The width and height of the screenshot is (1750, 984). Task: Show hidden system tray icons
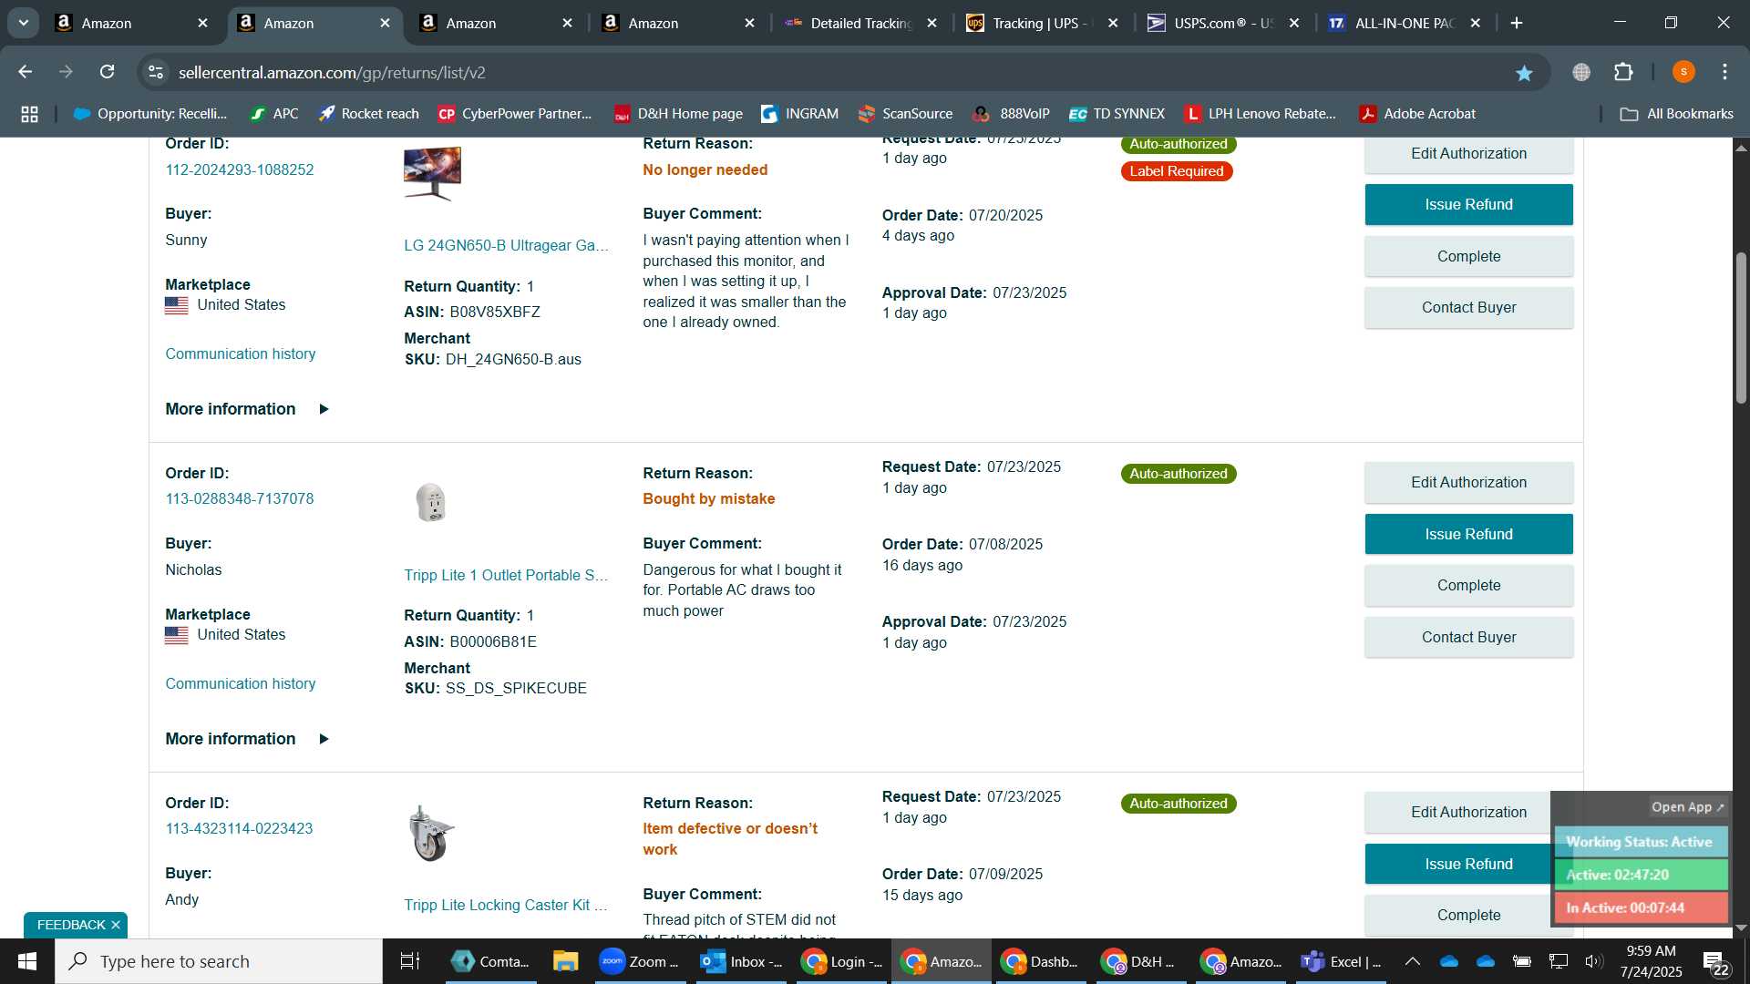tap(1412, 961)
